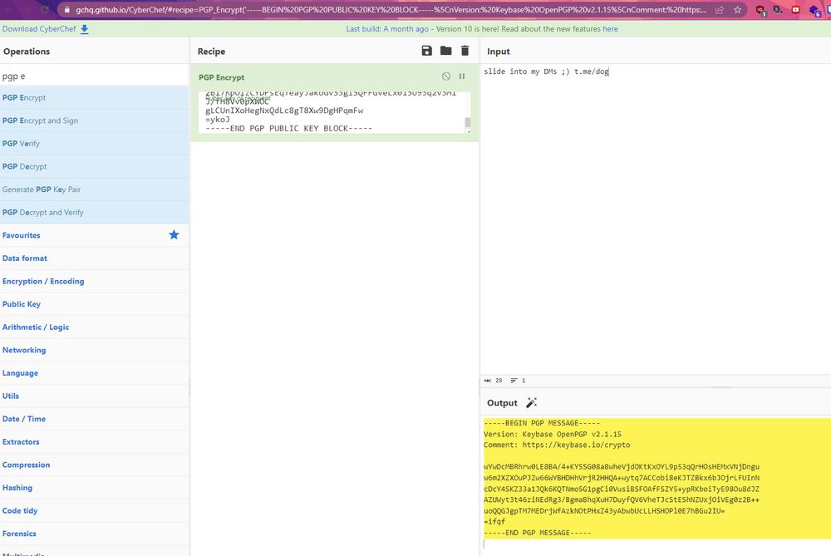This screenshot has width=831, height=556.
Task: Click the download arrow beside Download CyberChef
Action: [84, 29]
